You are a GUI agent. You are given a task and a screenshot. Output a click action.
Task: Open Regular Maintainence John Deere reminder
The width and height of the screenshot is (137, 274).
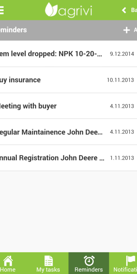coord(68,132)
